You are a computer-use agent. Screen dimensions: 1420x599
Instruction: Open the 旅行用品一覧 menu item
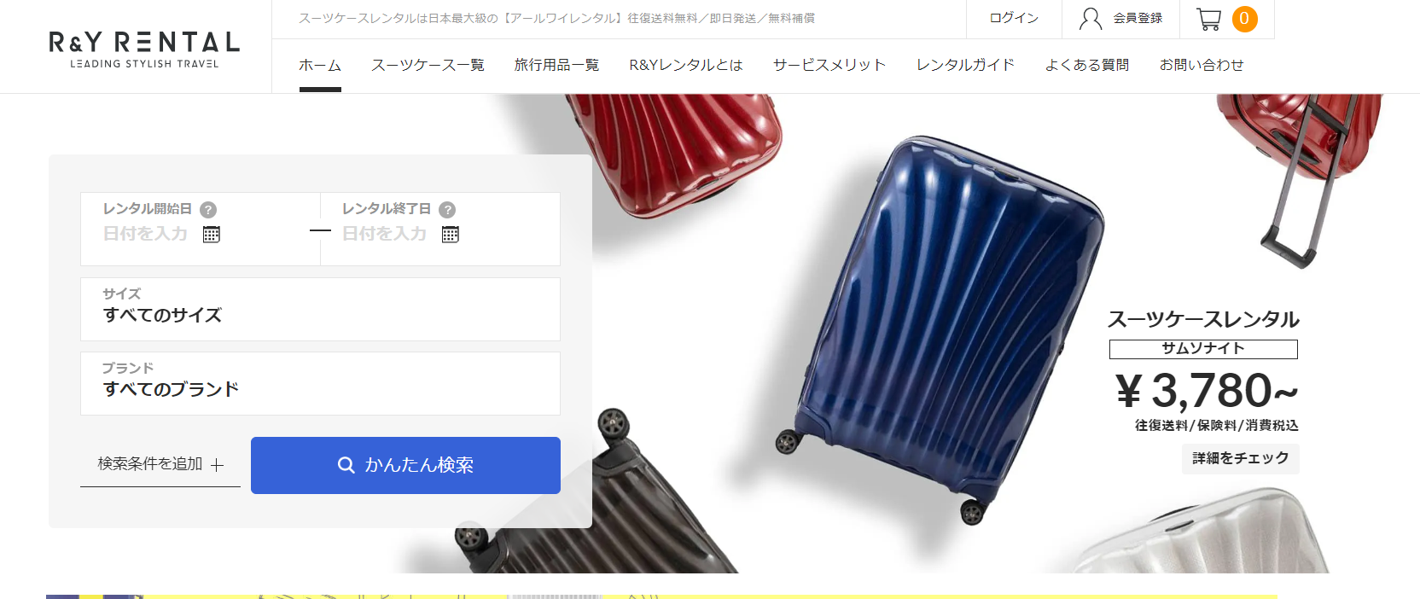point(556,65)
